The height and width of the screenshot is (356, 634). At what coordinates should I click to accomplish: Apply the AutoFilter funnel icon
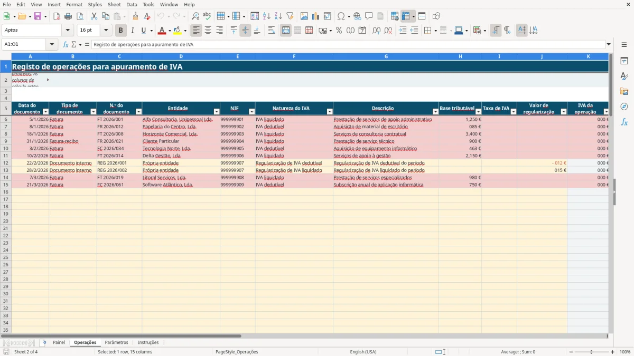coord(290,16)
